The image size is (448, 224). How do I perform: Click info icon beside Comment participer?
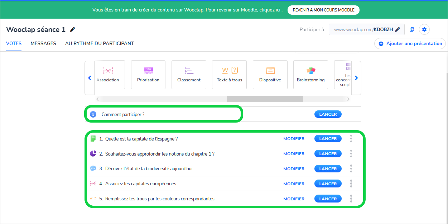[x=93, y=114]
